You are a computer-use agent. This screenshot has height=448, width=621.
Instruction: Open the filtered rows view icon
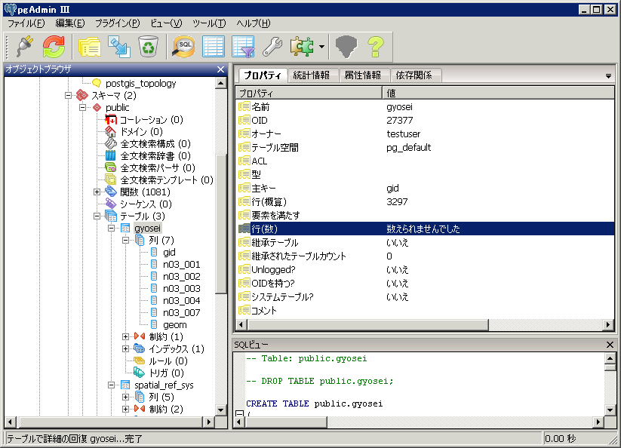pyautogui.click(x=243, y=47)
